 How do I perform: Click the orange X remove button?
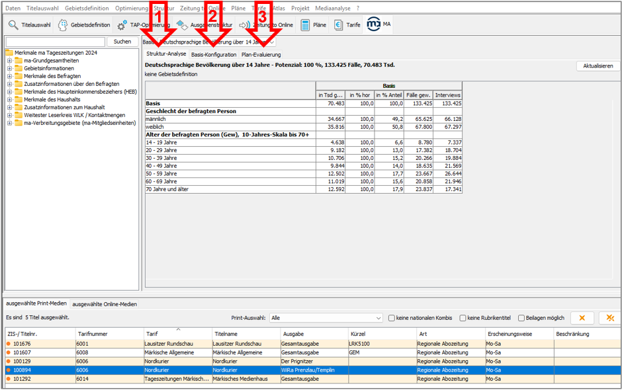pos(582,318)
